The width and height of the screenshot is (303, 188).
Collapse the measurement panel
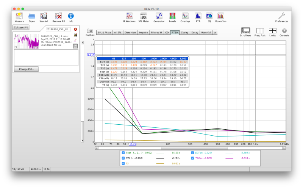[x=21, y=27]
